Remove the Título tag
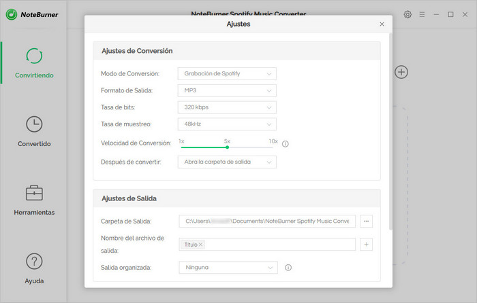 click(x=200, y=245)
